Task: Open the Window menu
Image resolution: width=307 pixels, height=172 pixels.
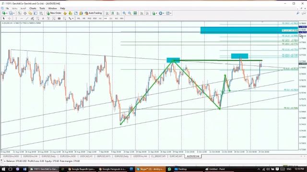Action: pos(52,9)
